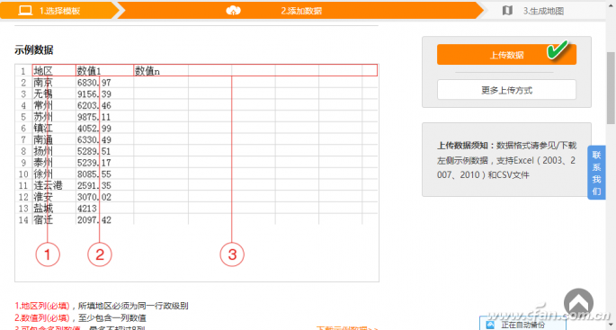
Task: Click the 正在自动备份 notification
Action: tap(522, 325)
